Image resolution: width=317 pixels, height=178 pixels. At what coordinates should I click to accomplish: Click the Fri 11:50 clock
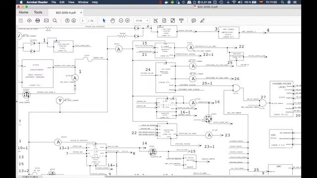tap(271, 2)
